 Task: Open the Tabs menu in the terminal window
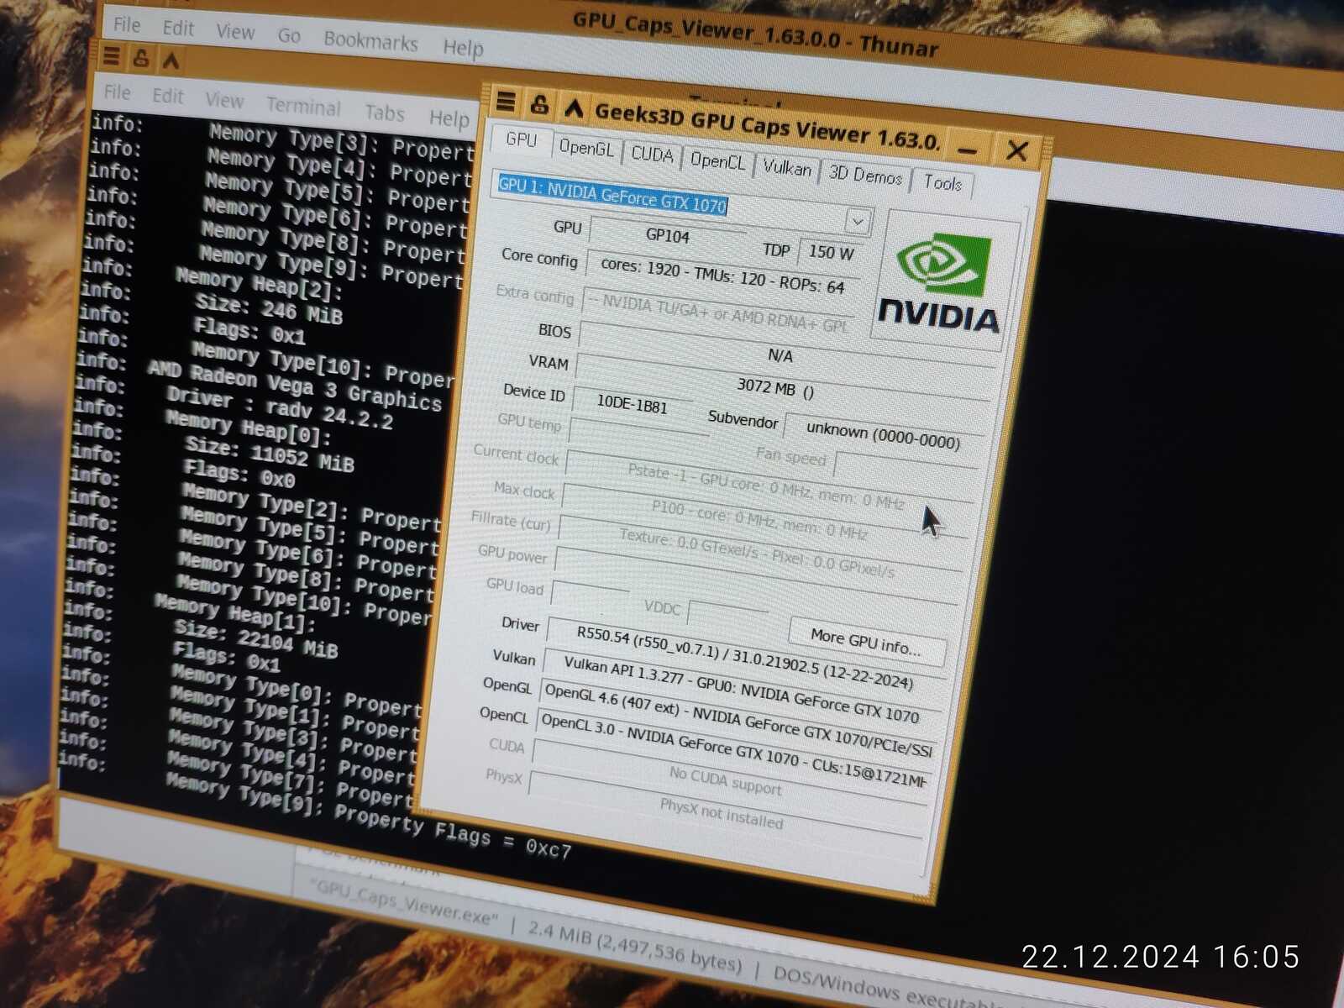(x=384, y=113)
